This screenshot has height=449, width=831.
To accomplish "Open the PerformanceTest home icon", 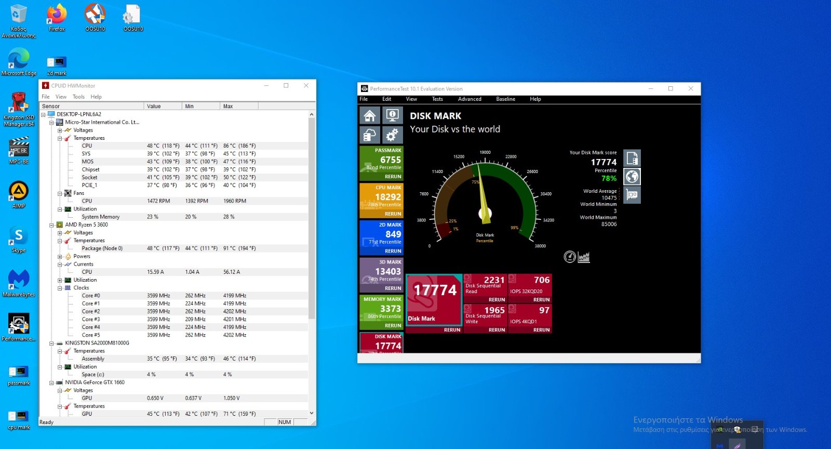I will click(x=369, y=115).
